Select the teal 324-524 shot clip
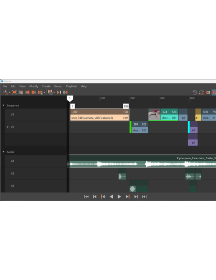This screenshot has width=216, height=280. 169,115
